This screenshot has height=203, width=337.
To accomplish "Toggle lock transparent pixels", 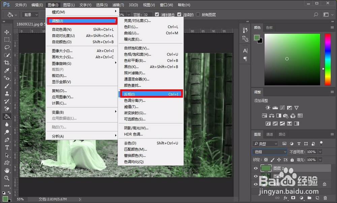I will pyautogui.click(x=266, y=160).
